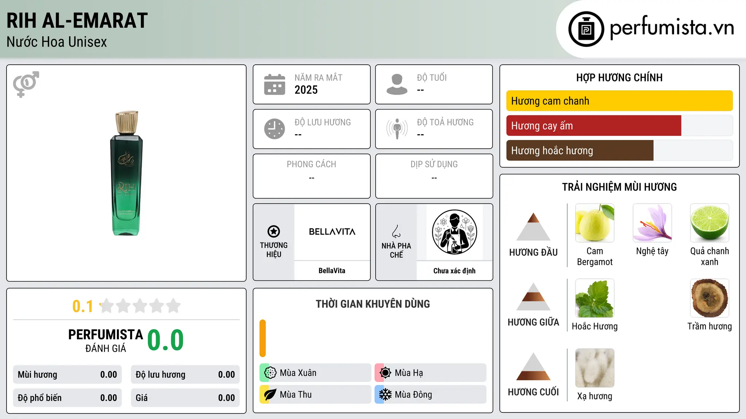
Task: Click the Mùi hương 0.00 score row
Action: click(x=67, y=375)
